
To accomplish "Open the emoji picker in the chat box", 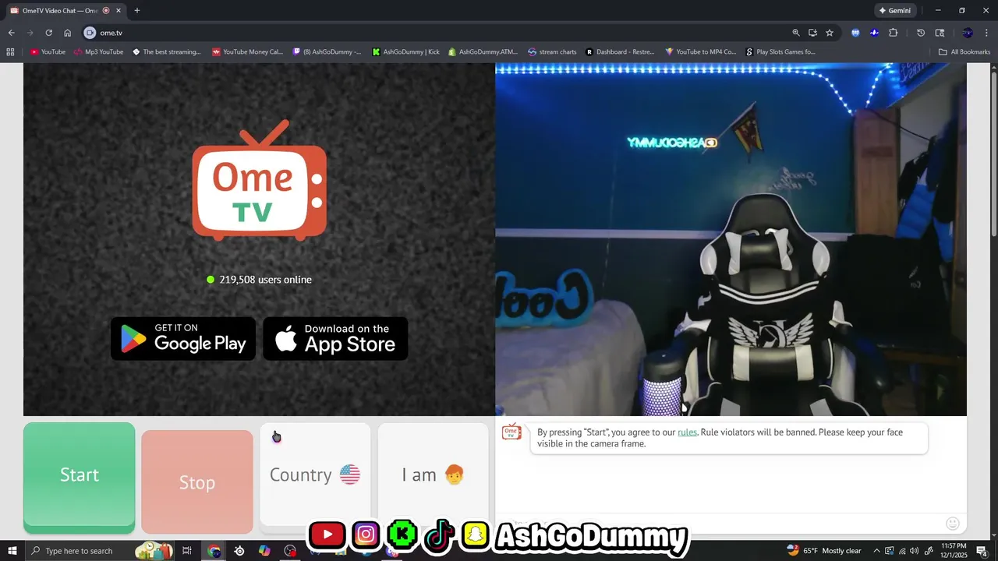I will tap(952, 524).
